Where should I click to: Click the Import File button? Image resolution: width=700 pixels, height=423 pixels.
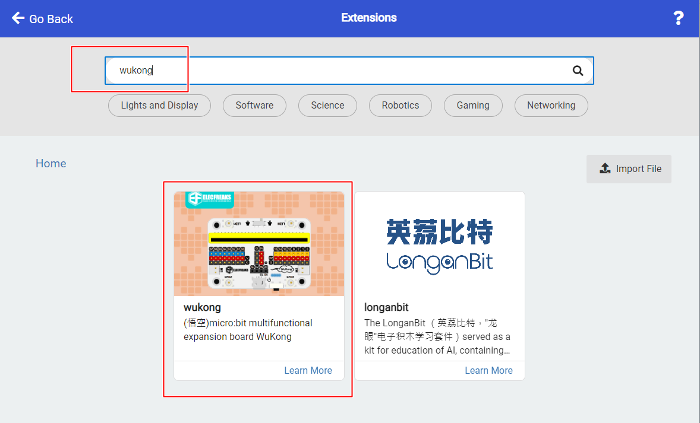coord(629,169)
